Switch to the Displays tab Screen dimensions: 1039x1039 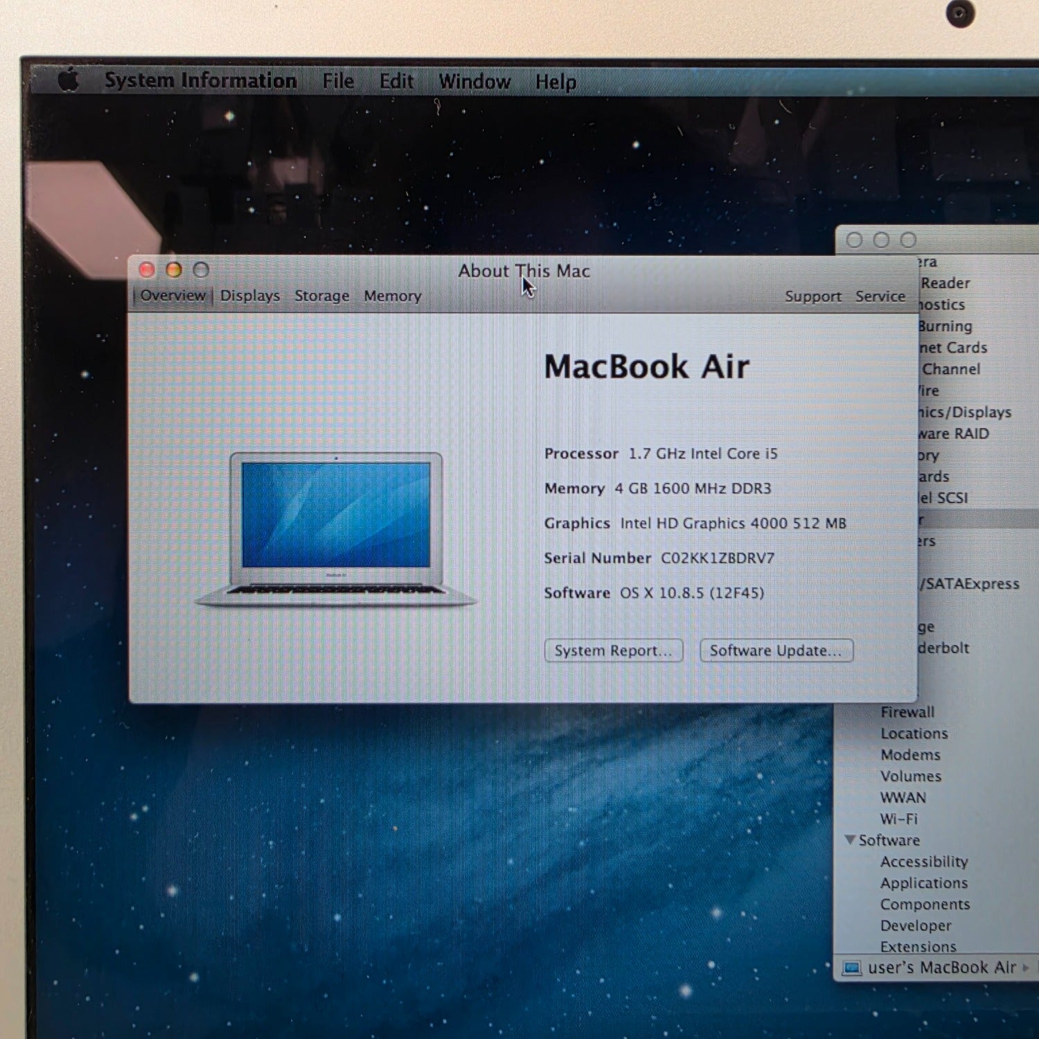pos(250,296)
